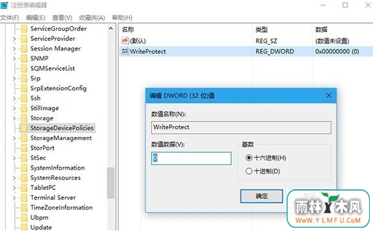Open the 收藏夹(A) menu
This screenshot has width=373, height=231.
92,18
